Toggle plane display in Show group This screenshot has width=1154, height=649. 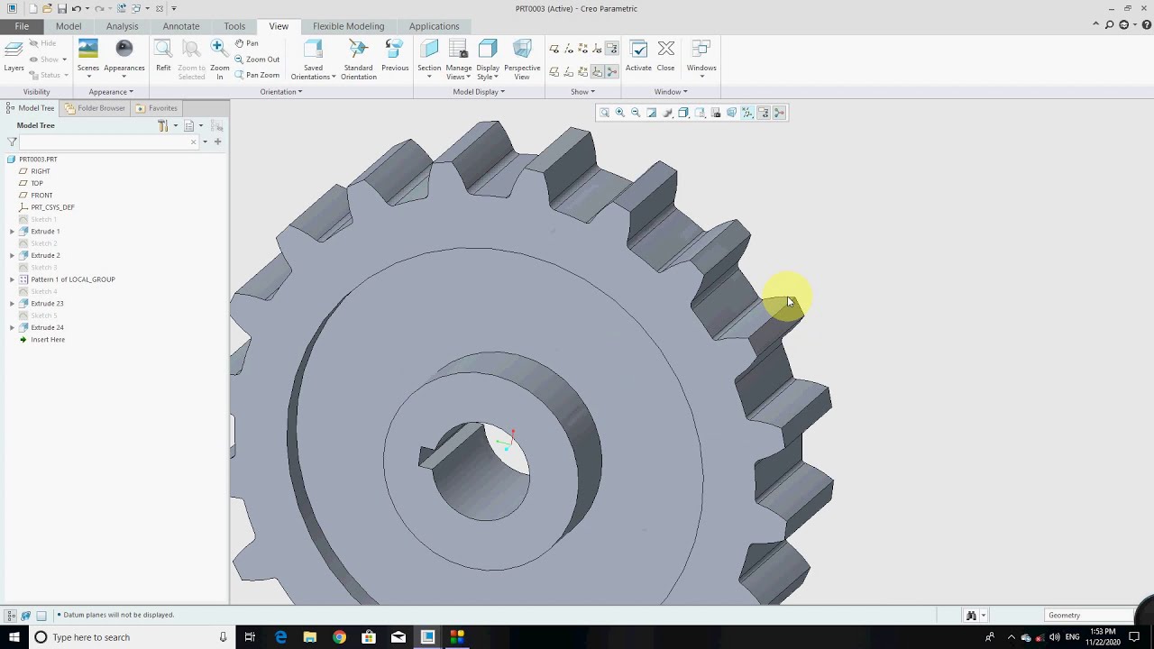point(554,49)
